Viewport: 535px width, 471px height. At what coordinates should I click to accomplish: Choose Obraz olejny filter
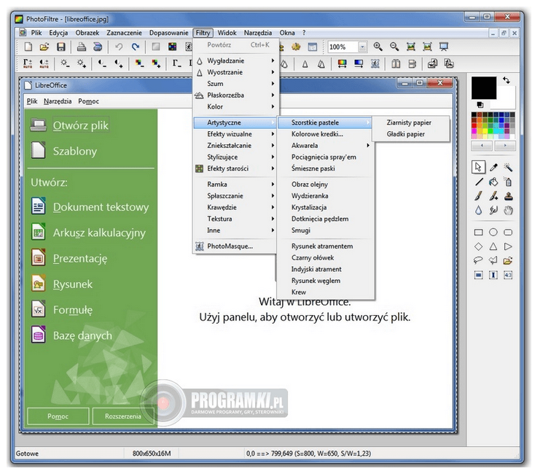click(x=326, y=184)
